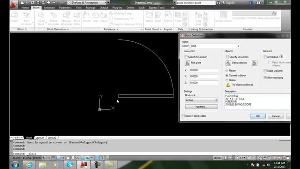Screen dimensions: 300x169
Task: Open Skype from the taskbar
Action: click(x=70, y=165)
